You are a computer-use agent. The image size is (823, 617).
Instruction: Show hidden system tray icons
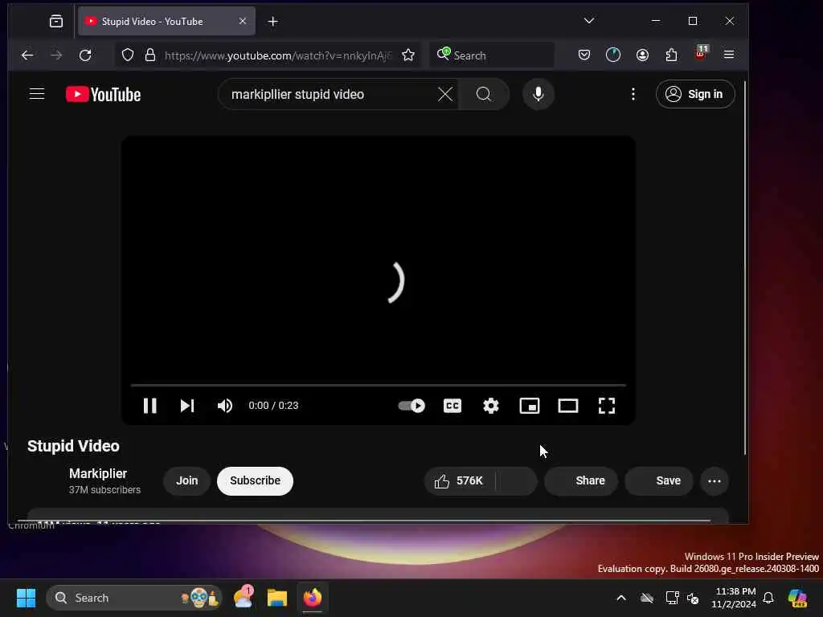[621, 598]
